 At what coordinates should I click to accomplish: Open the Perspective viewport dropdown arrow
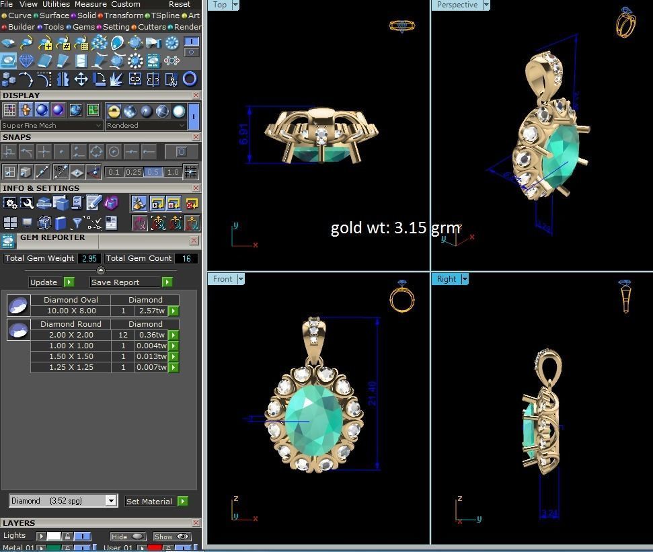[486, 5]
